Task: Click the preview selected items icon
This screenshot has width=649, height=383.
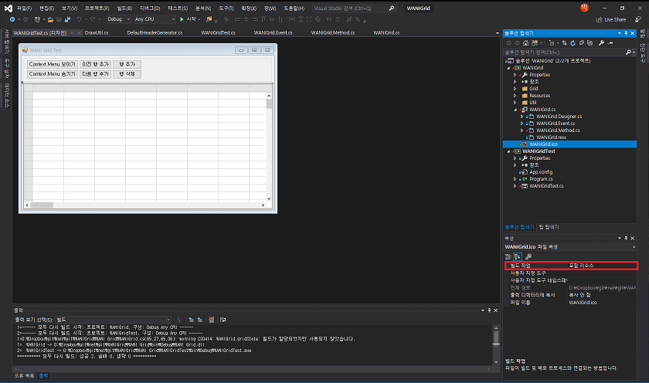Action: point(610,43)
